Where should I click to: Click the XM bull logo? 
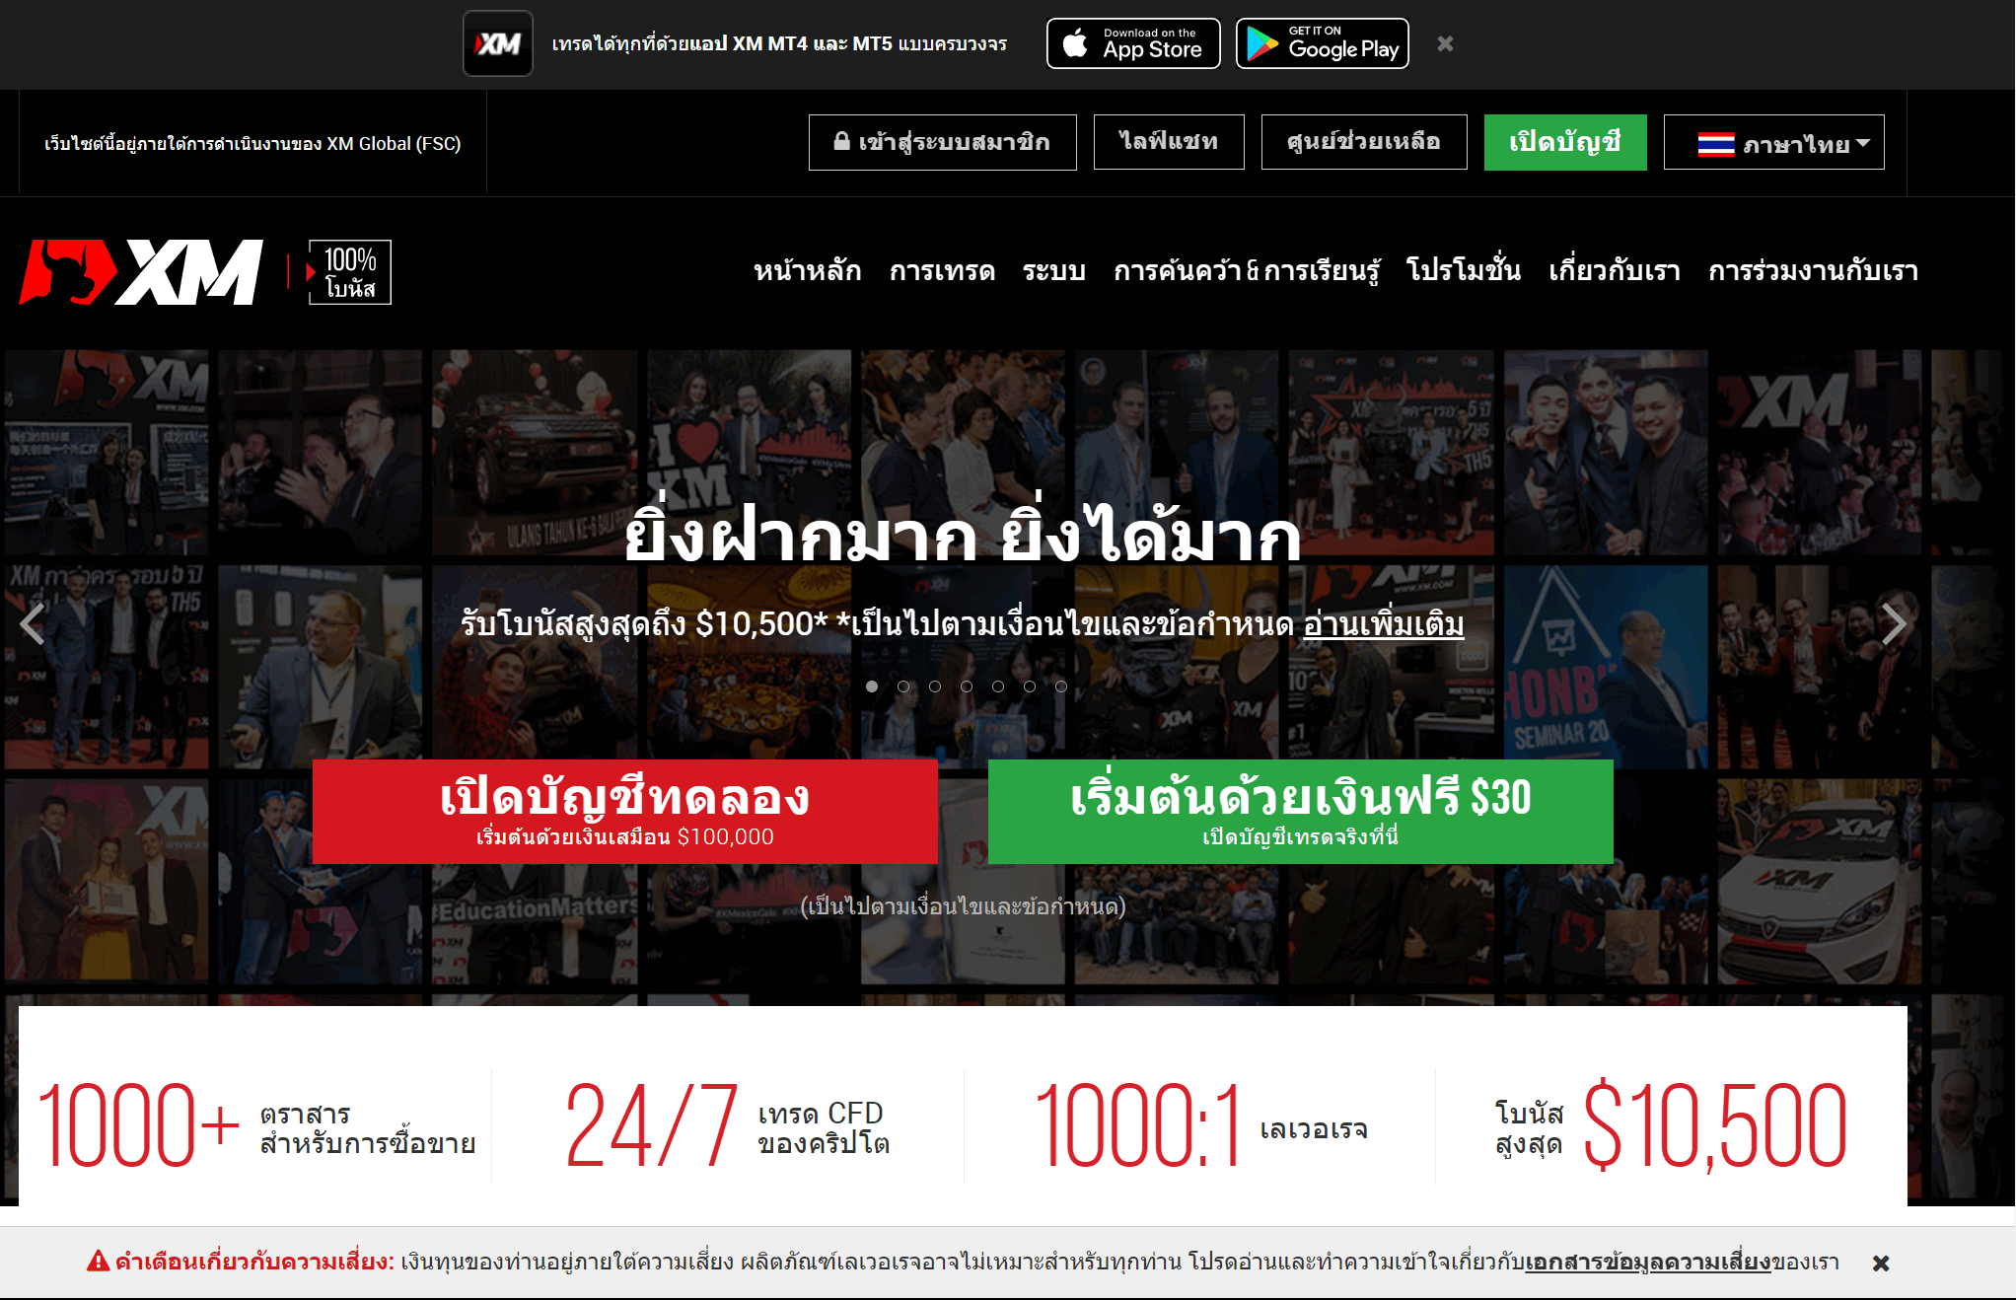tap(142, 271)
